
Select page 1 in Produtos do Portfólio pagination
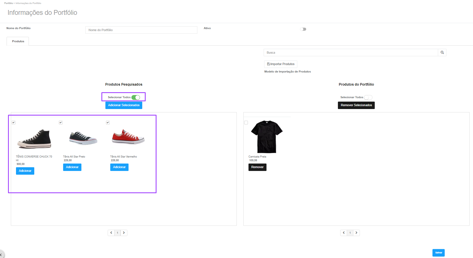350,233
